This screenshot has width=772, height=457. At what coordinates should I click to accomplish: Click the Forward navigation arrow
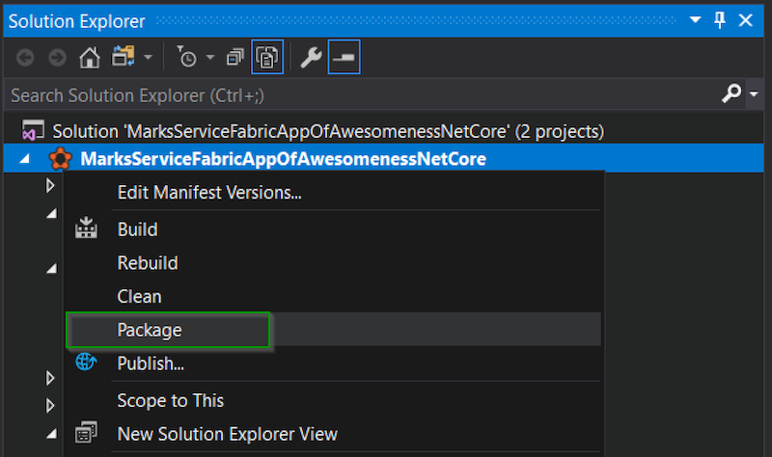[x=57, y=59]
